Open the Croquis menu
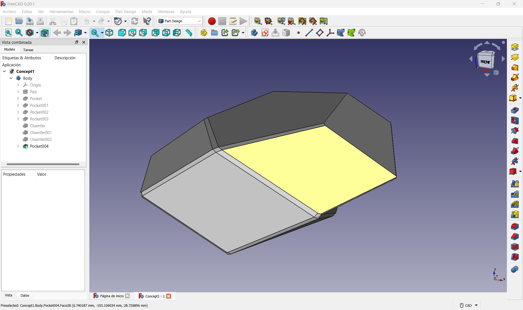 tap(103, 11)
